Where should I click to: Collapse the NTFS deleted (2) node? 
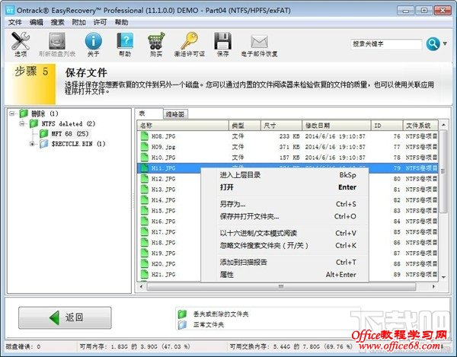click(22, 124)
